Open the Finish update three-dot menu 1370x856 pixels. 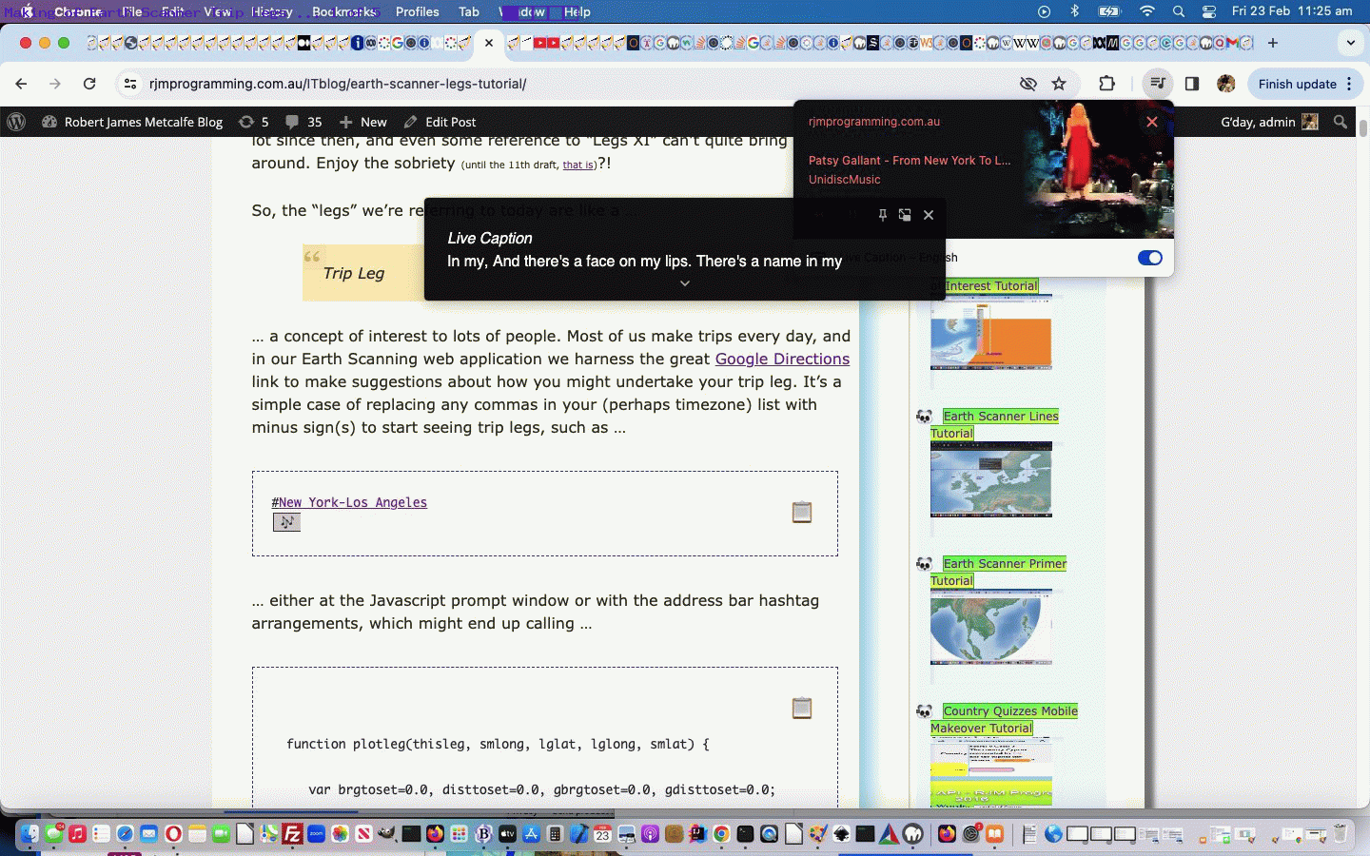[1349, 84]
